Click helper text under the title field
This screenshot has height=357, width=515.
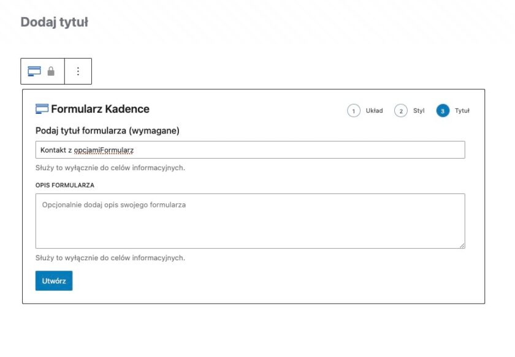(110, 168)
